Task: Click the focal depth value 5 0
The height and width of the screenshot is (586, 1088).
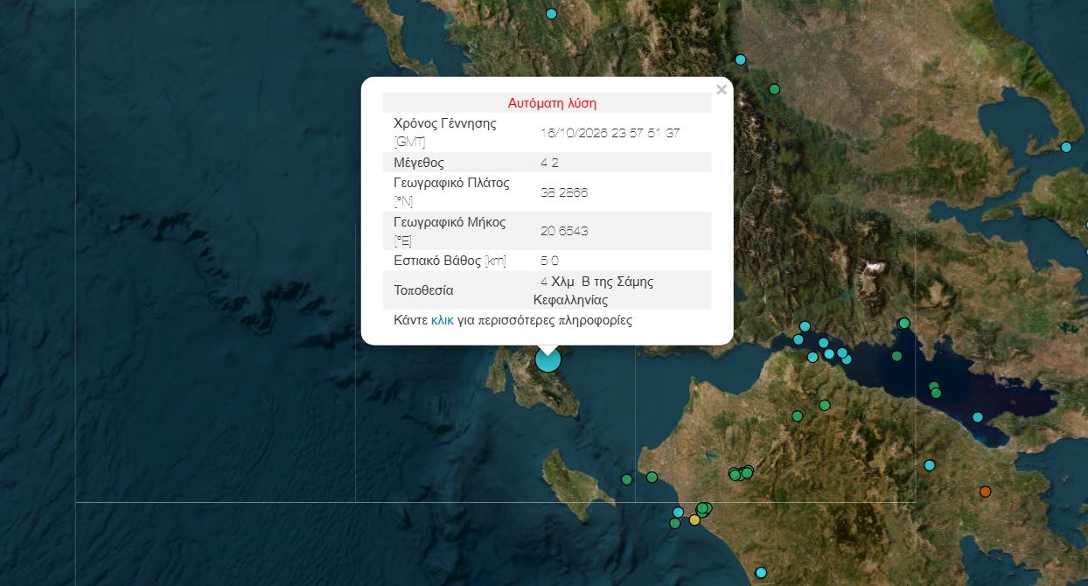Action: pyautogui.click(x=550, y=261)
